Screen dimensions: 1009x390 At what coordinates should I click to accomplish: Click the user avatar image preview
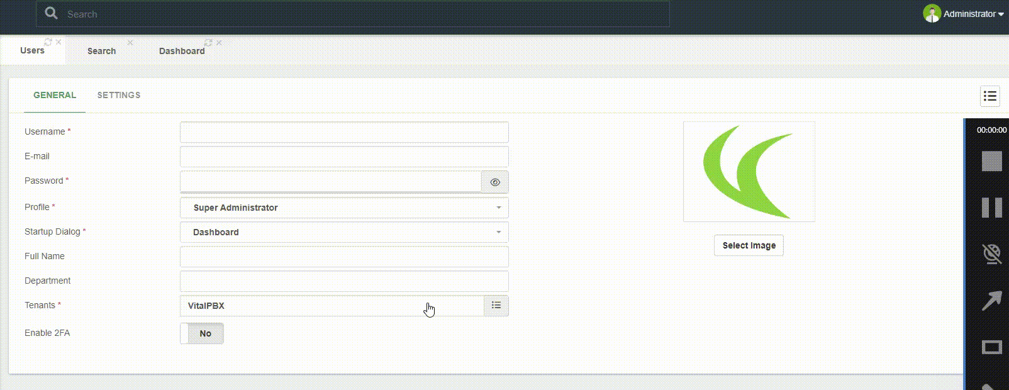(x=749, y=172)
